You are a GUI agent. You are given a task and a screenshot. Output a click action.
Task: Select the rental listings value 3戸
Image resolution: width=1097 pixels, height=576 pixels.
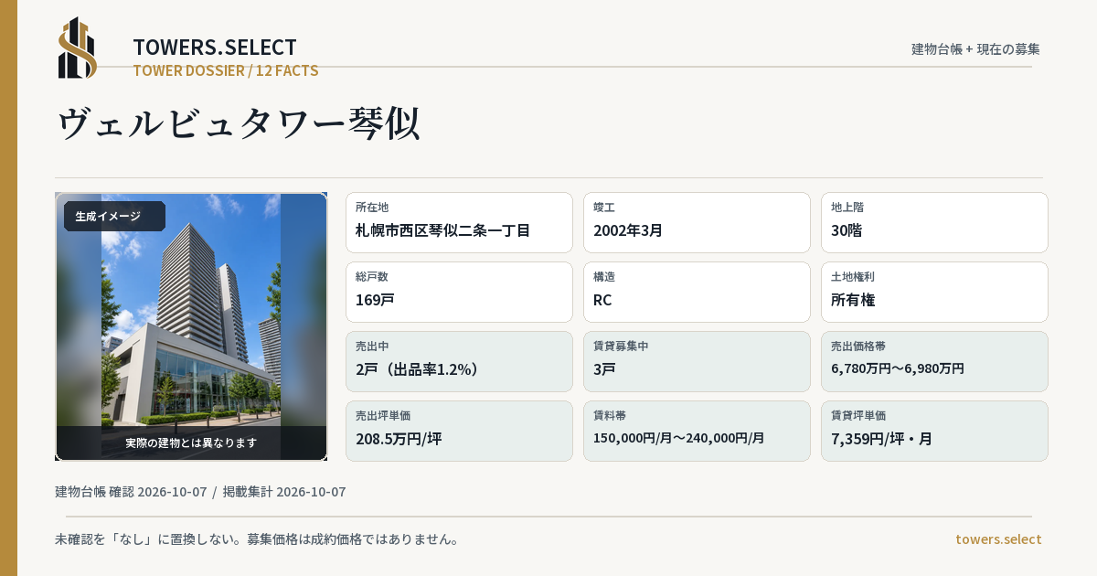604,369
